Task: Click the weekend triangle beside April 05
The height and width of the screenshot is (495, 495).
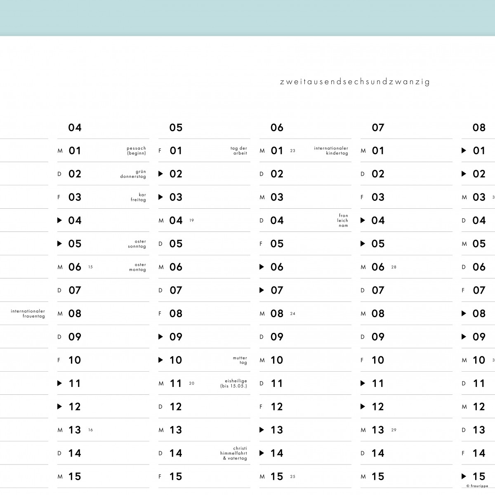Action: [x=59, y=244]
